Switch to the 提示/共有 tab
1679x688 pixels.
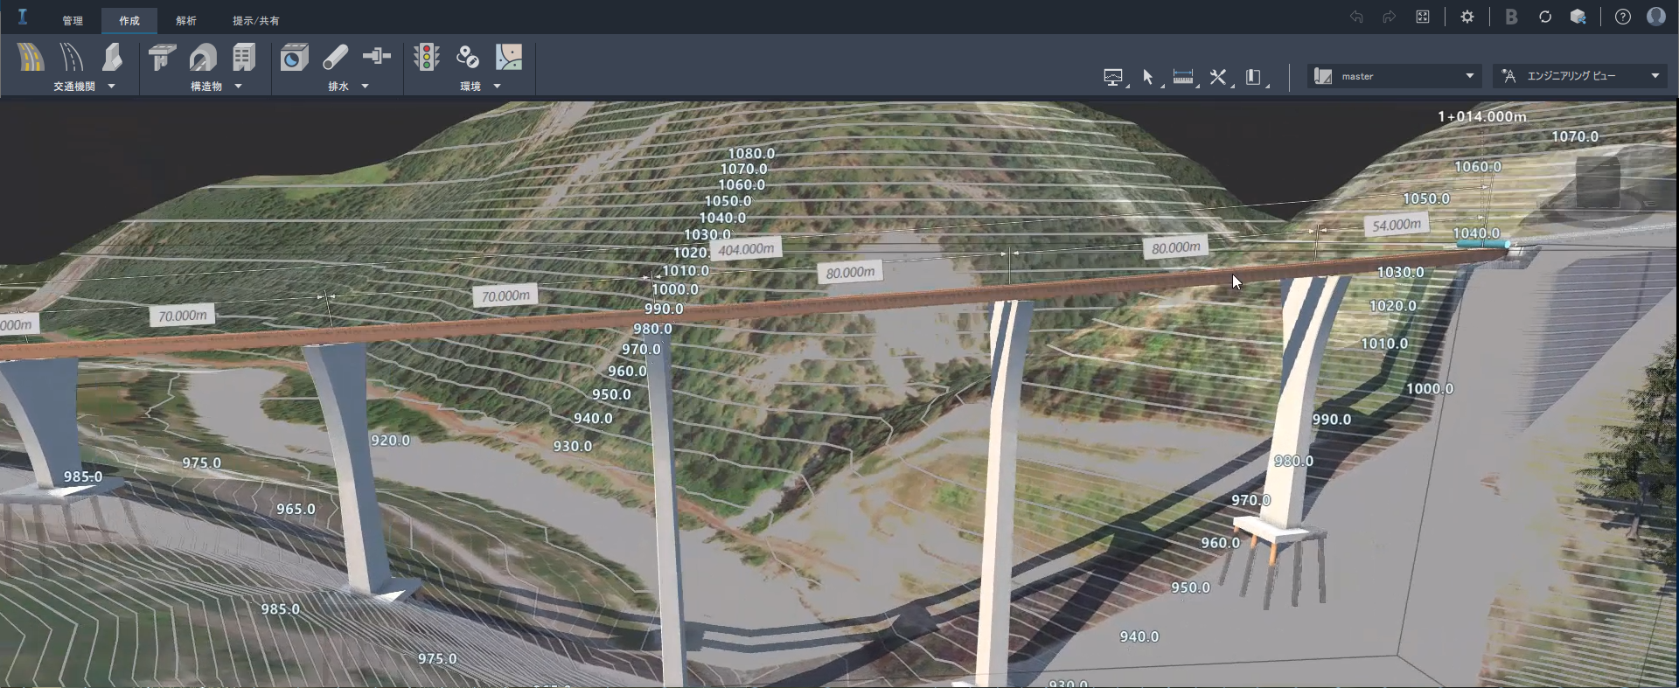(x=255, y=20)
